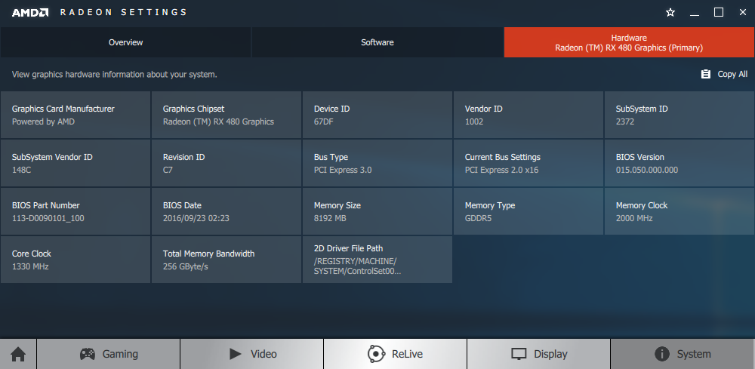Click the Video play icon

(236, 354)
